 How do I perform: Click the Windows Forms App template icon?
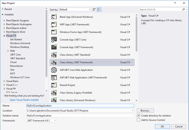click(x=54, y=32)
